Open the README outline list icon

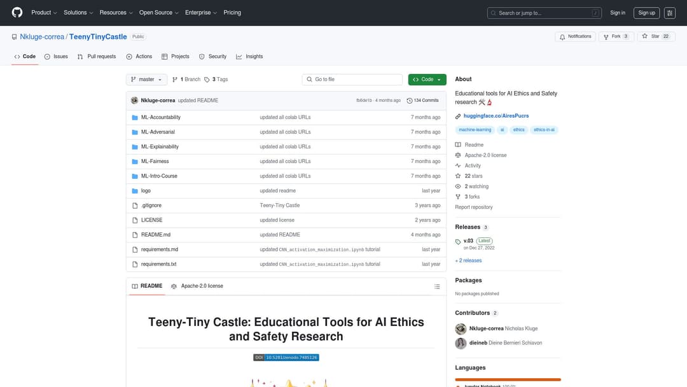click(437, 286)
